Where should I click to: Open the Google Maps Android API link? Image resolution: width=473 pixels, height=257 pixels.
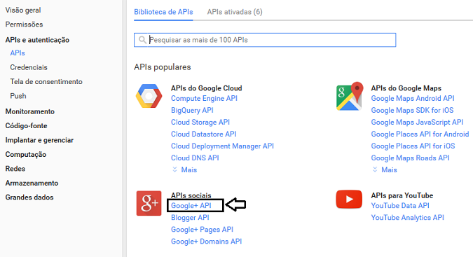(x=413, y=99)
